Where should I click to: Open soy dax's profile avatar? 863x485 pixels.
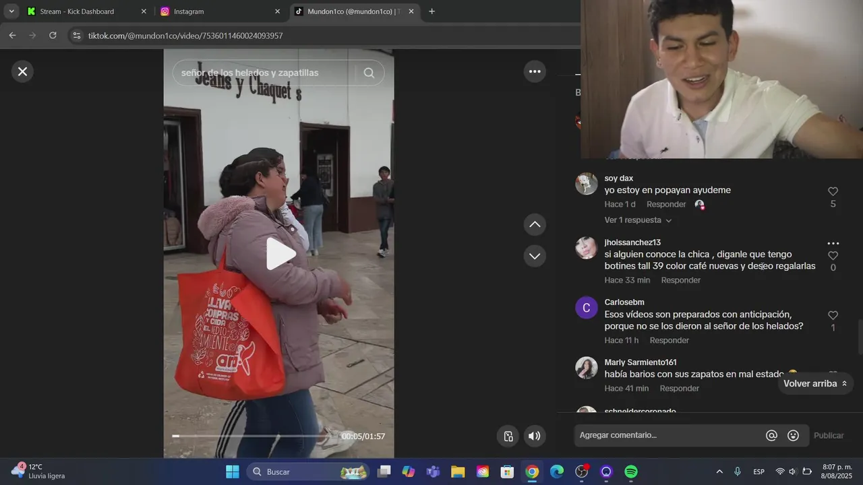click(587, 184)
